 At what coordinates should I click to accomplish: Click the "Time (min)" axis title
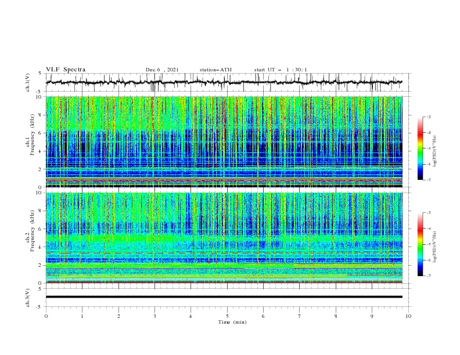coord(232,322)
